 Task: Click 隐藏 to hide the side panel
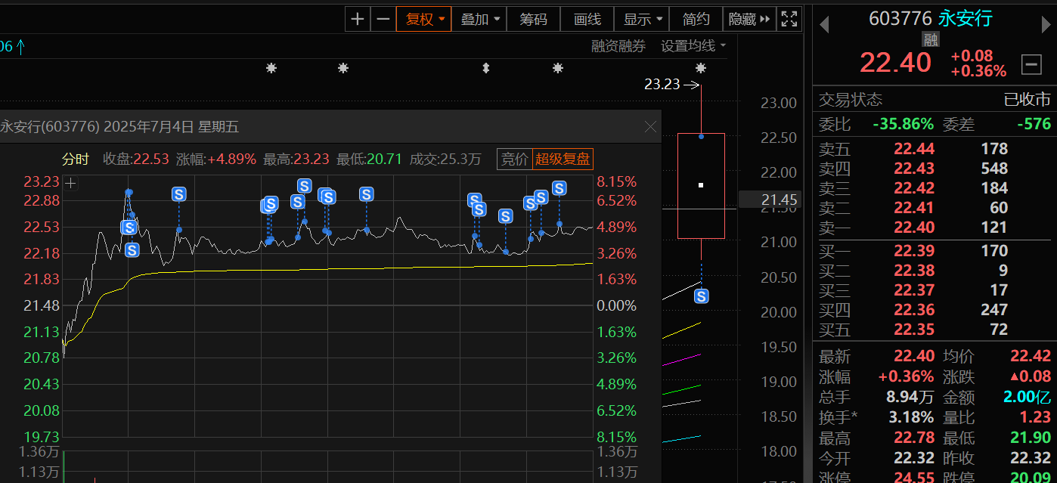pos(749,19)
